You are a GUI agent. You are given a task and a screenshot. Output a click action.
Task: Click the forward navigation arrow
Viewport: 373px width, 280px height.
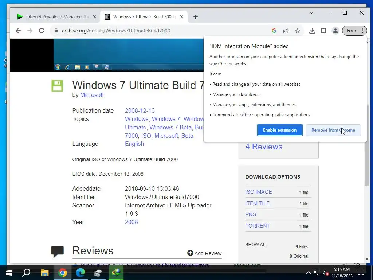(30, 31)
